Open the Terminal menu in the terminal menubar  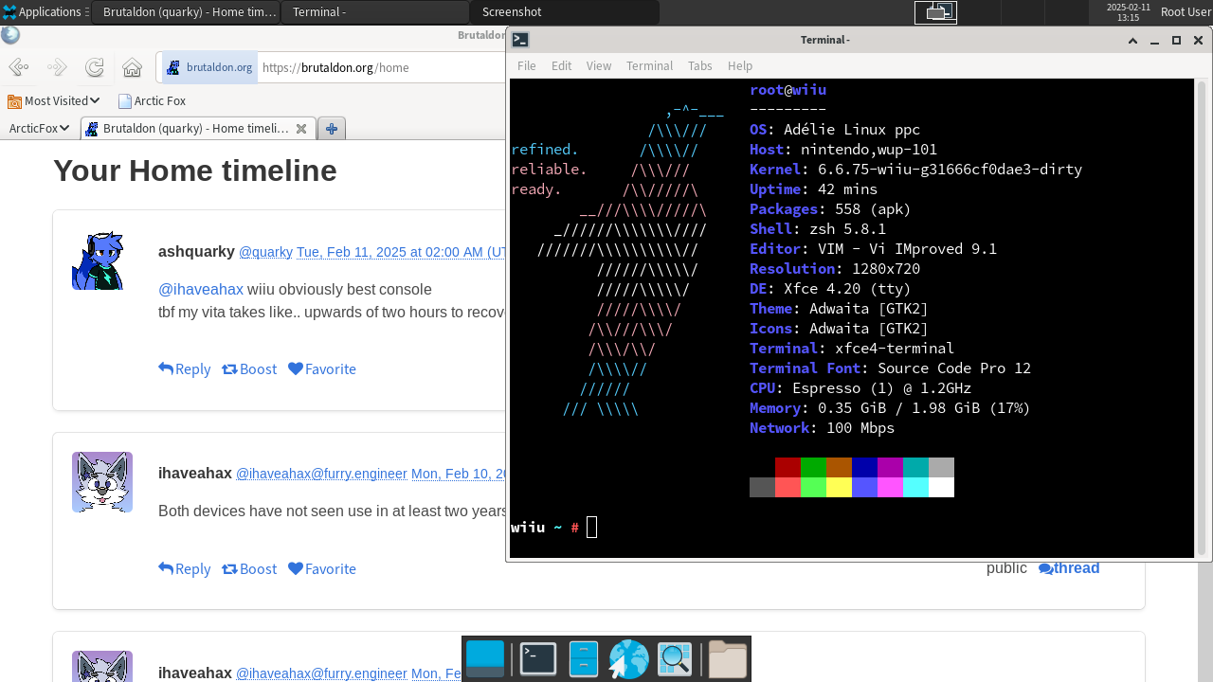point(649,65)
